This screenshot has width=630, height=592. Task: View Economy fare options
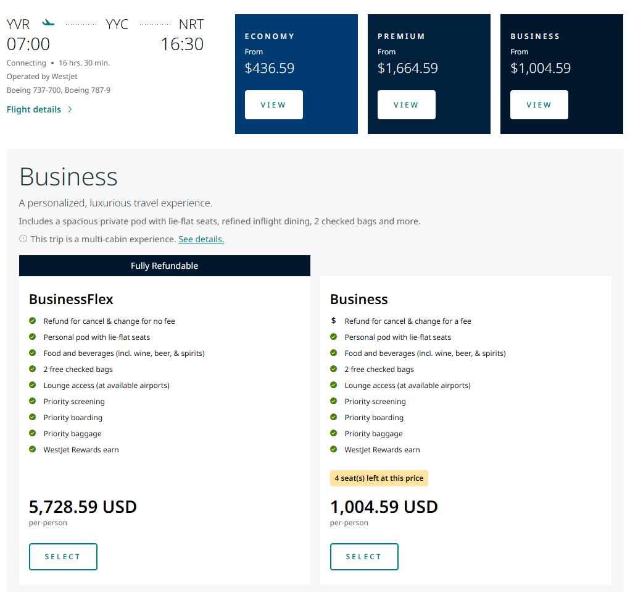(273, 104)
